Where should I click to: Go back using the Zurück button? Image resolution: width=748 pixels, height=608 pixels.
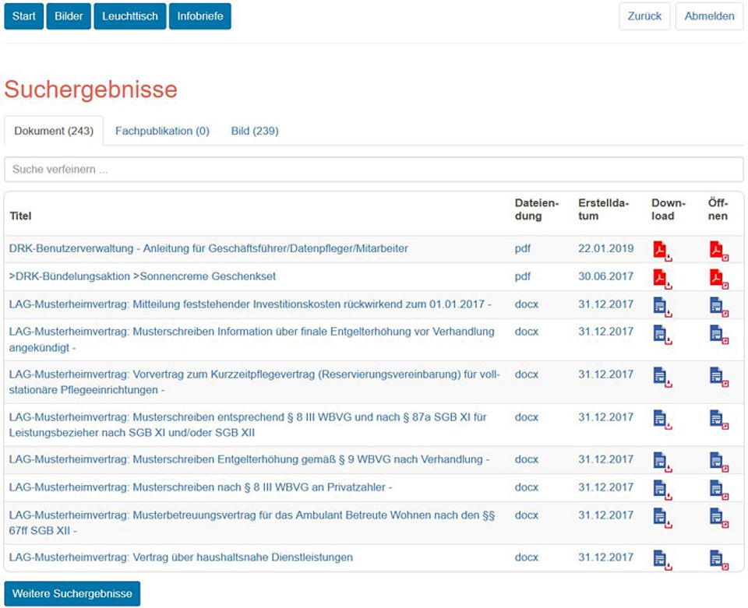point(644,16)
